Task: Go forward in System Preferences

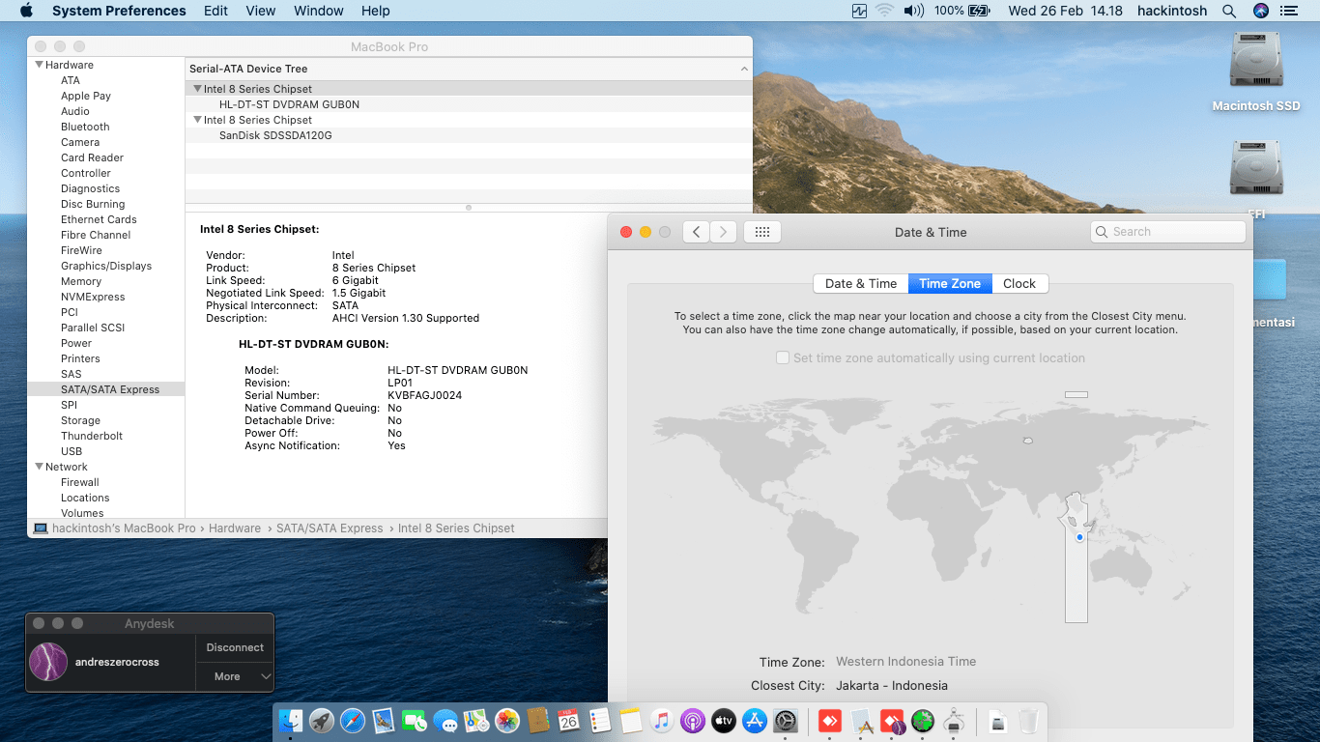Action: click(723, 232)
